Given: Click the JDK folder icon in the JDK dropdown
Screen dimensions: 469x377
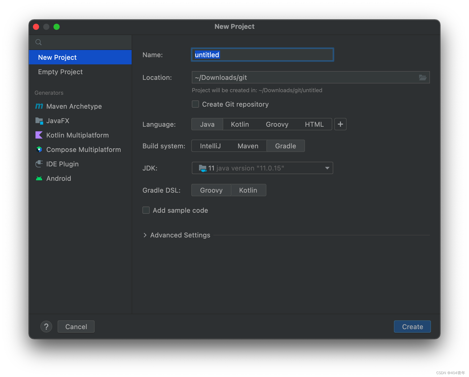Looking at the screenshot, I should (x=203, y=168).
